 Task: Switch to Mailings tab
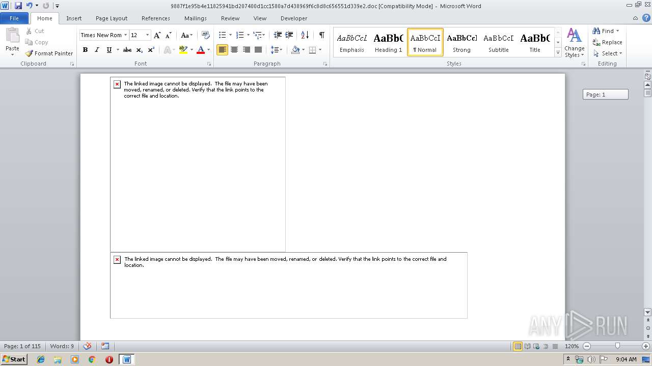pyautogui.click(x=196, y=18)
